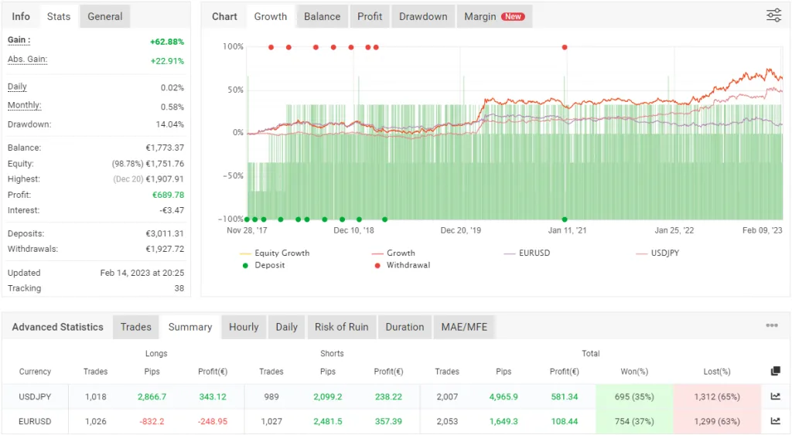This screenshot has width=792, height=435.
Task: Open the MAE/MFE statistics tab
Action: [x=464, y=327]
